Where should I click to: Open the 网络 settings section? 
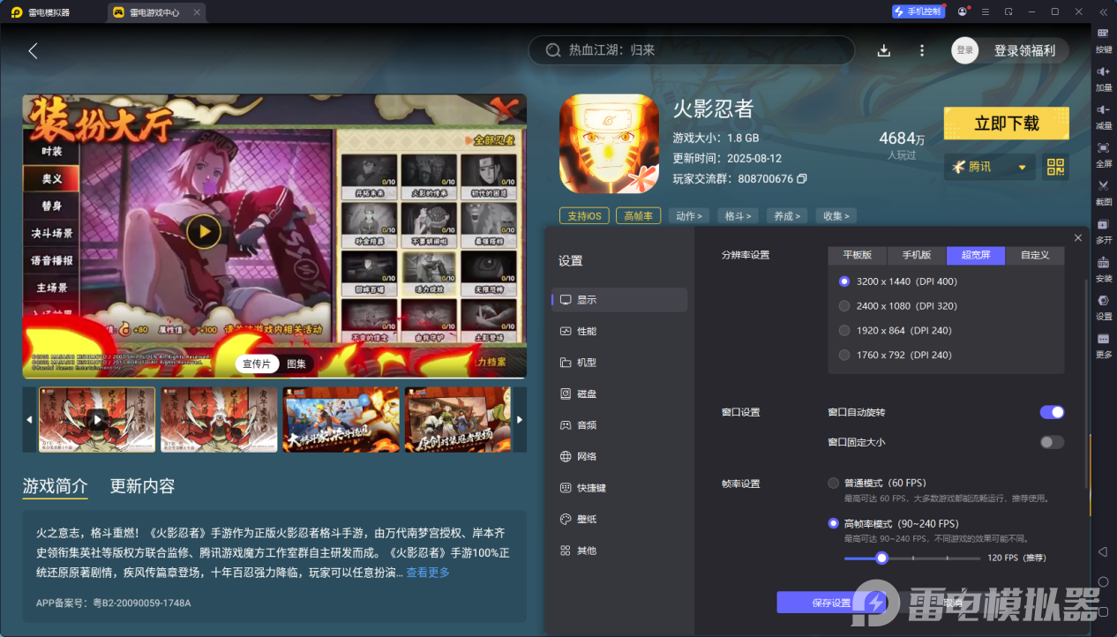pos(619,456)
